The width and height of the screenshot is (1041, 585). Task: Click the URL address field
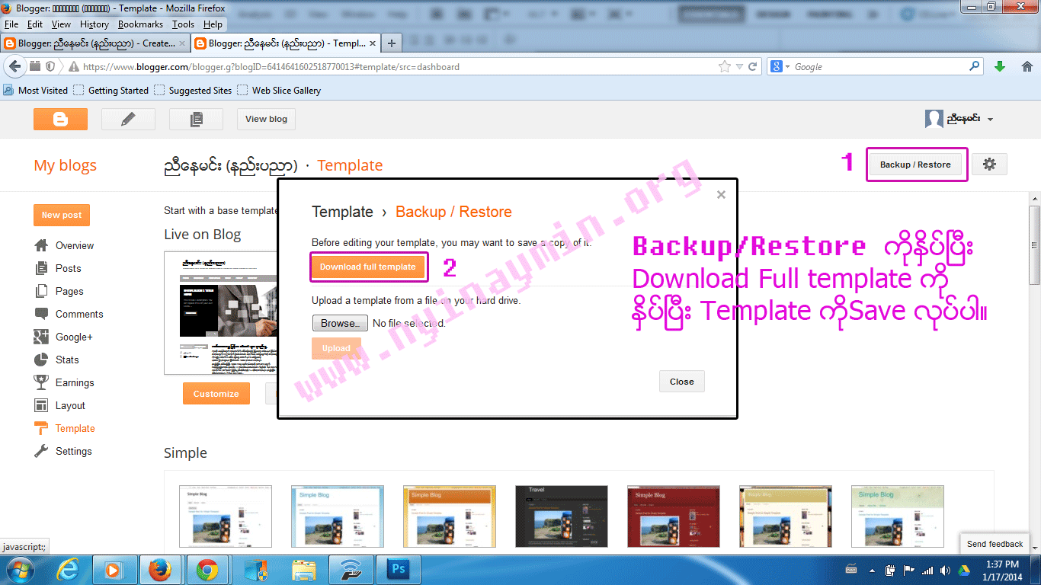tap(396, 66)
